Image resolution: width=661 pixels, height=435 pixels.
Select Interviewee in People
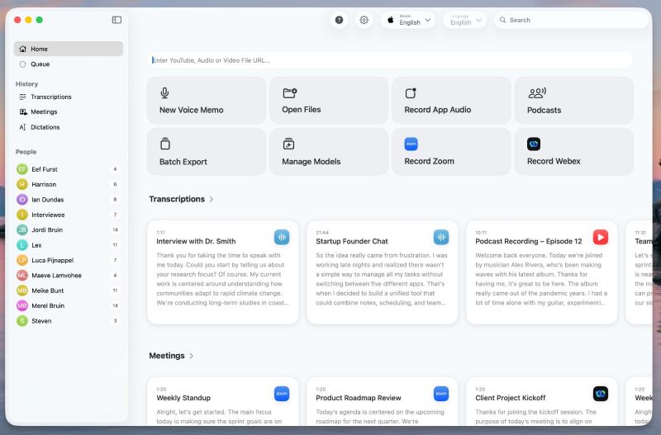69,215
